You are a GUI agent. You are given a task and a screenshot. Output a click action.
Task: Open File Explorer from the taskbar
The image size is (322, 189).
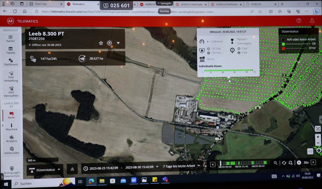(x=102, y=181)
